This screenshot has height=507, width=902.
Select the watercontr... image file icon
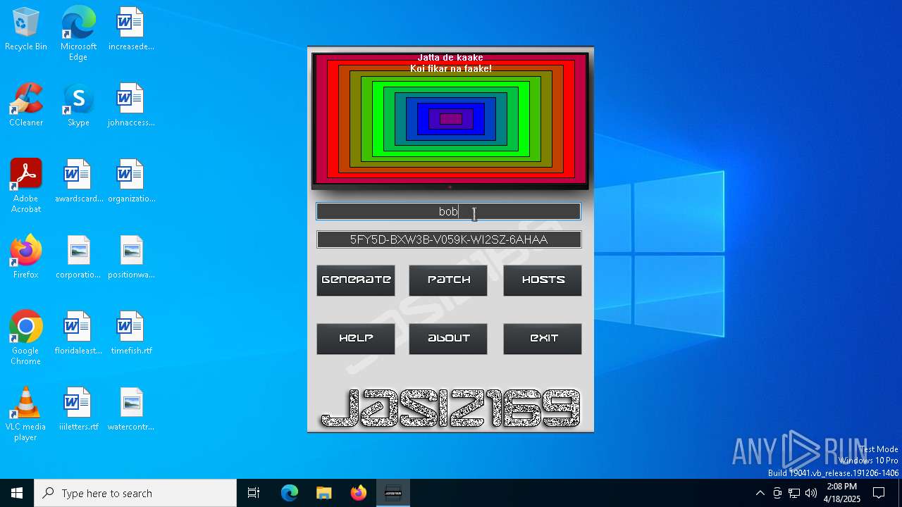point(131,410)
